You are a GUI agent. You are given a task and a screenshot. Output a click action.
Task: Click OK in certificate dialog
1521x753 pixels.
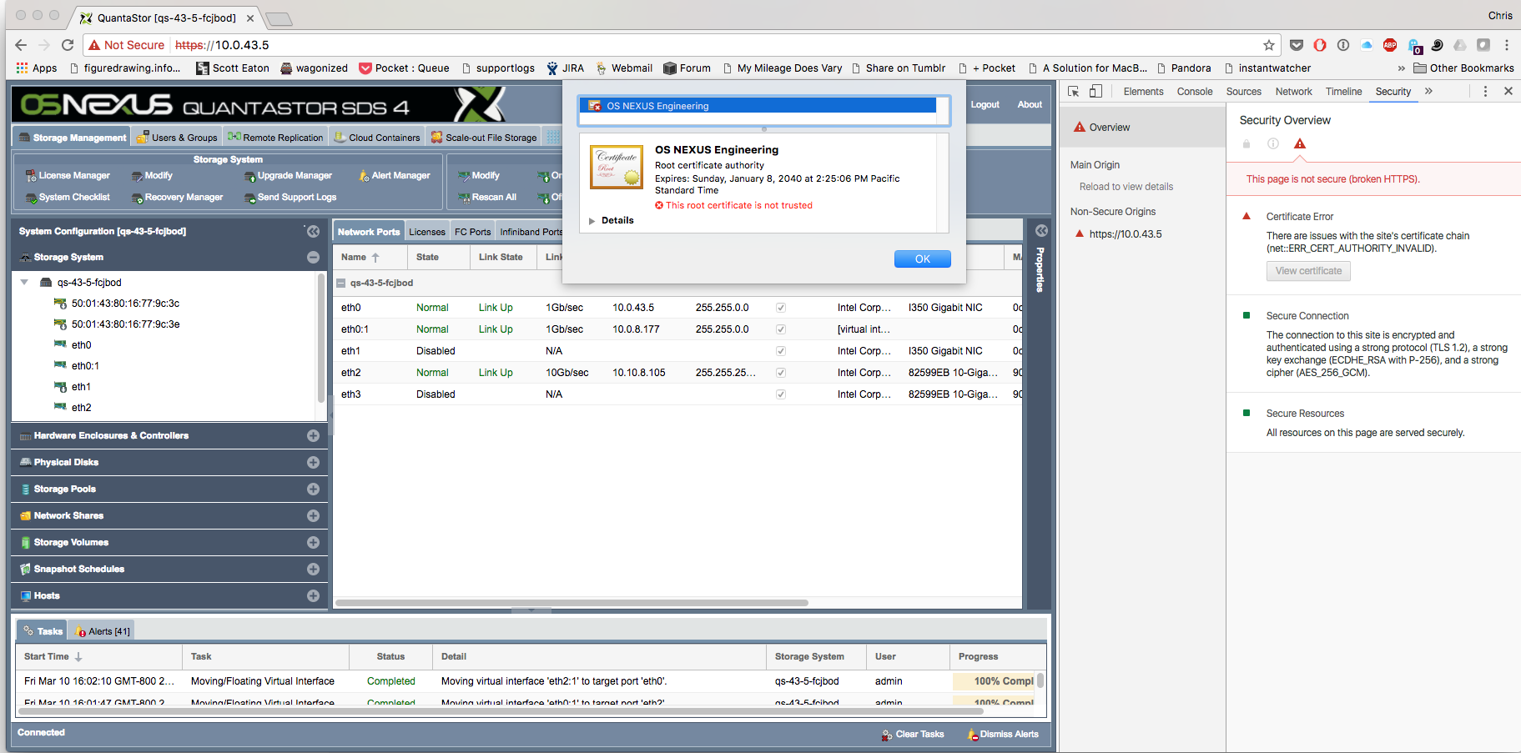tap(922, 259)
